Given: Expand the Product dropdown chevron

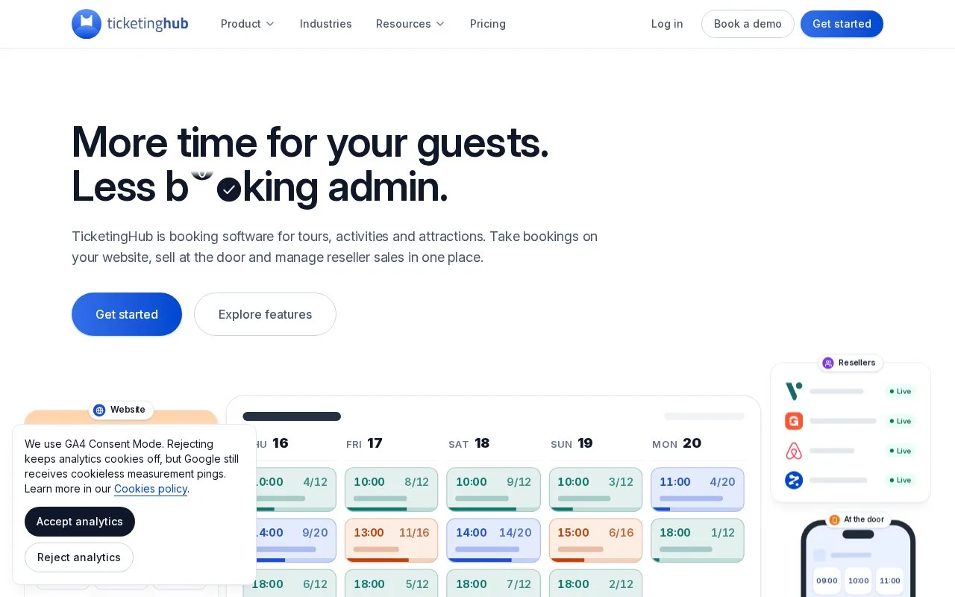Looking at the screenshot, I should tap(270, 24).
